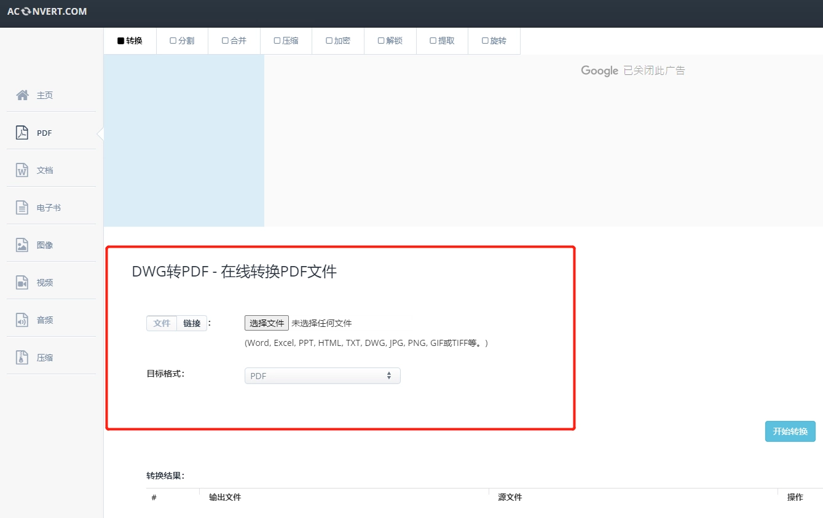Click the audio file icon in sidebar
The image size is (823, 518).
click(x=22, y=320)
